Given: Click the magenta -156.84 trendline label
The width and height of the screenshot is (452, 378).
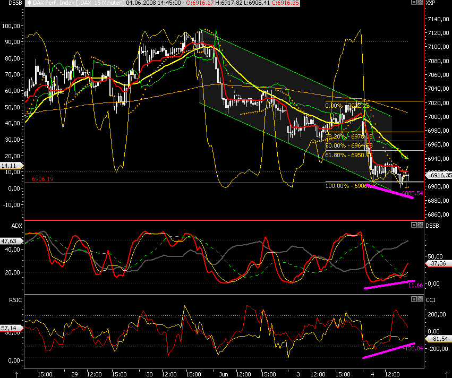Looking at the screenshot, I should coord(413,348).
